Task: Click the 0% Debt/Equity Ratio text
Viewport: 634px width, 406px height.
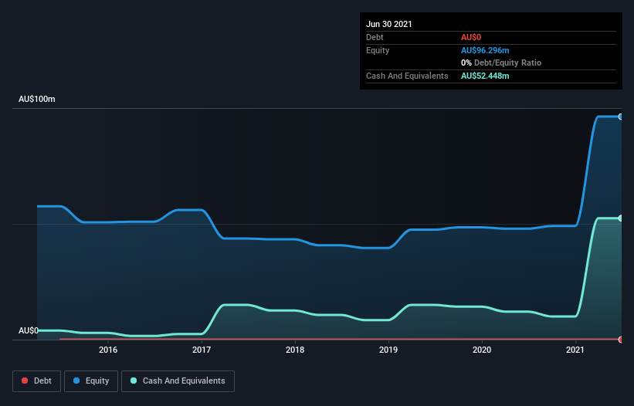Action: (501, 63)
